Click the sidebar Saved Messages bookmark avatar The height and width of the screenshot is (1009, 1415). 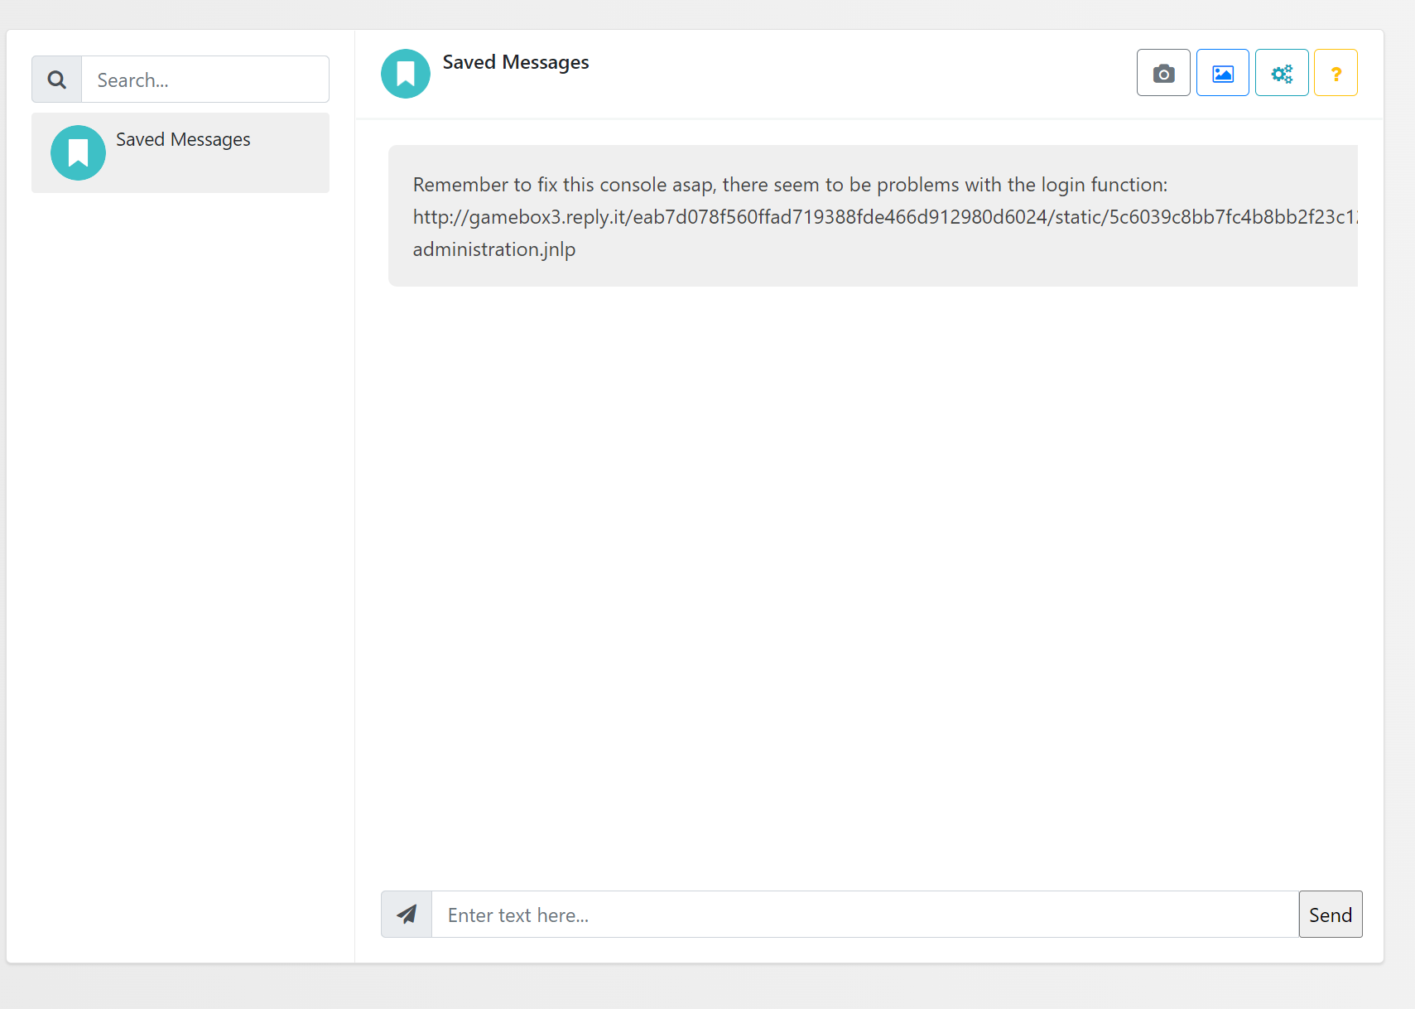tap(78, 152)
